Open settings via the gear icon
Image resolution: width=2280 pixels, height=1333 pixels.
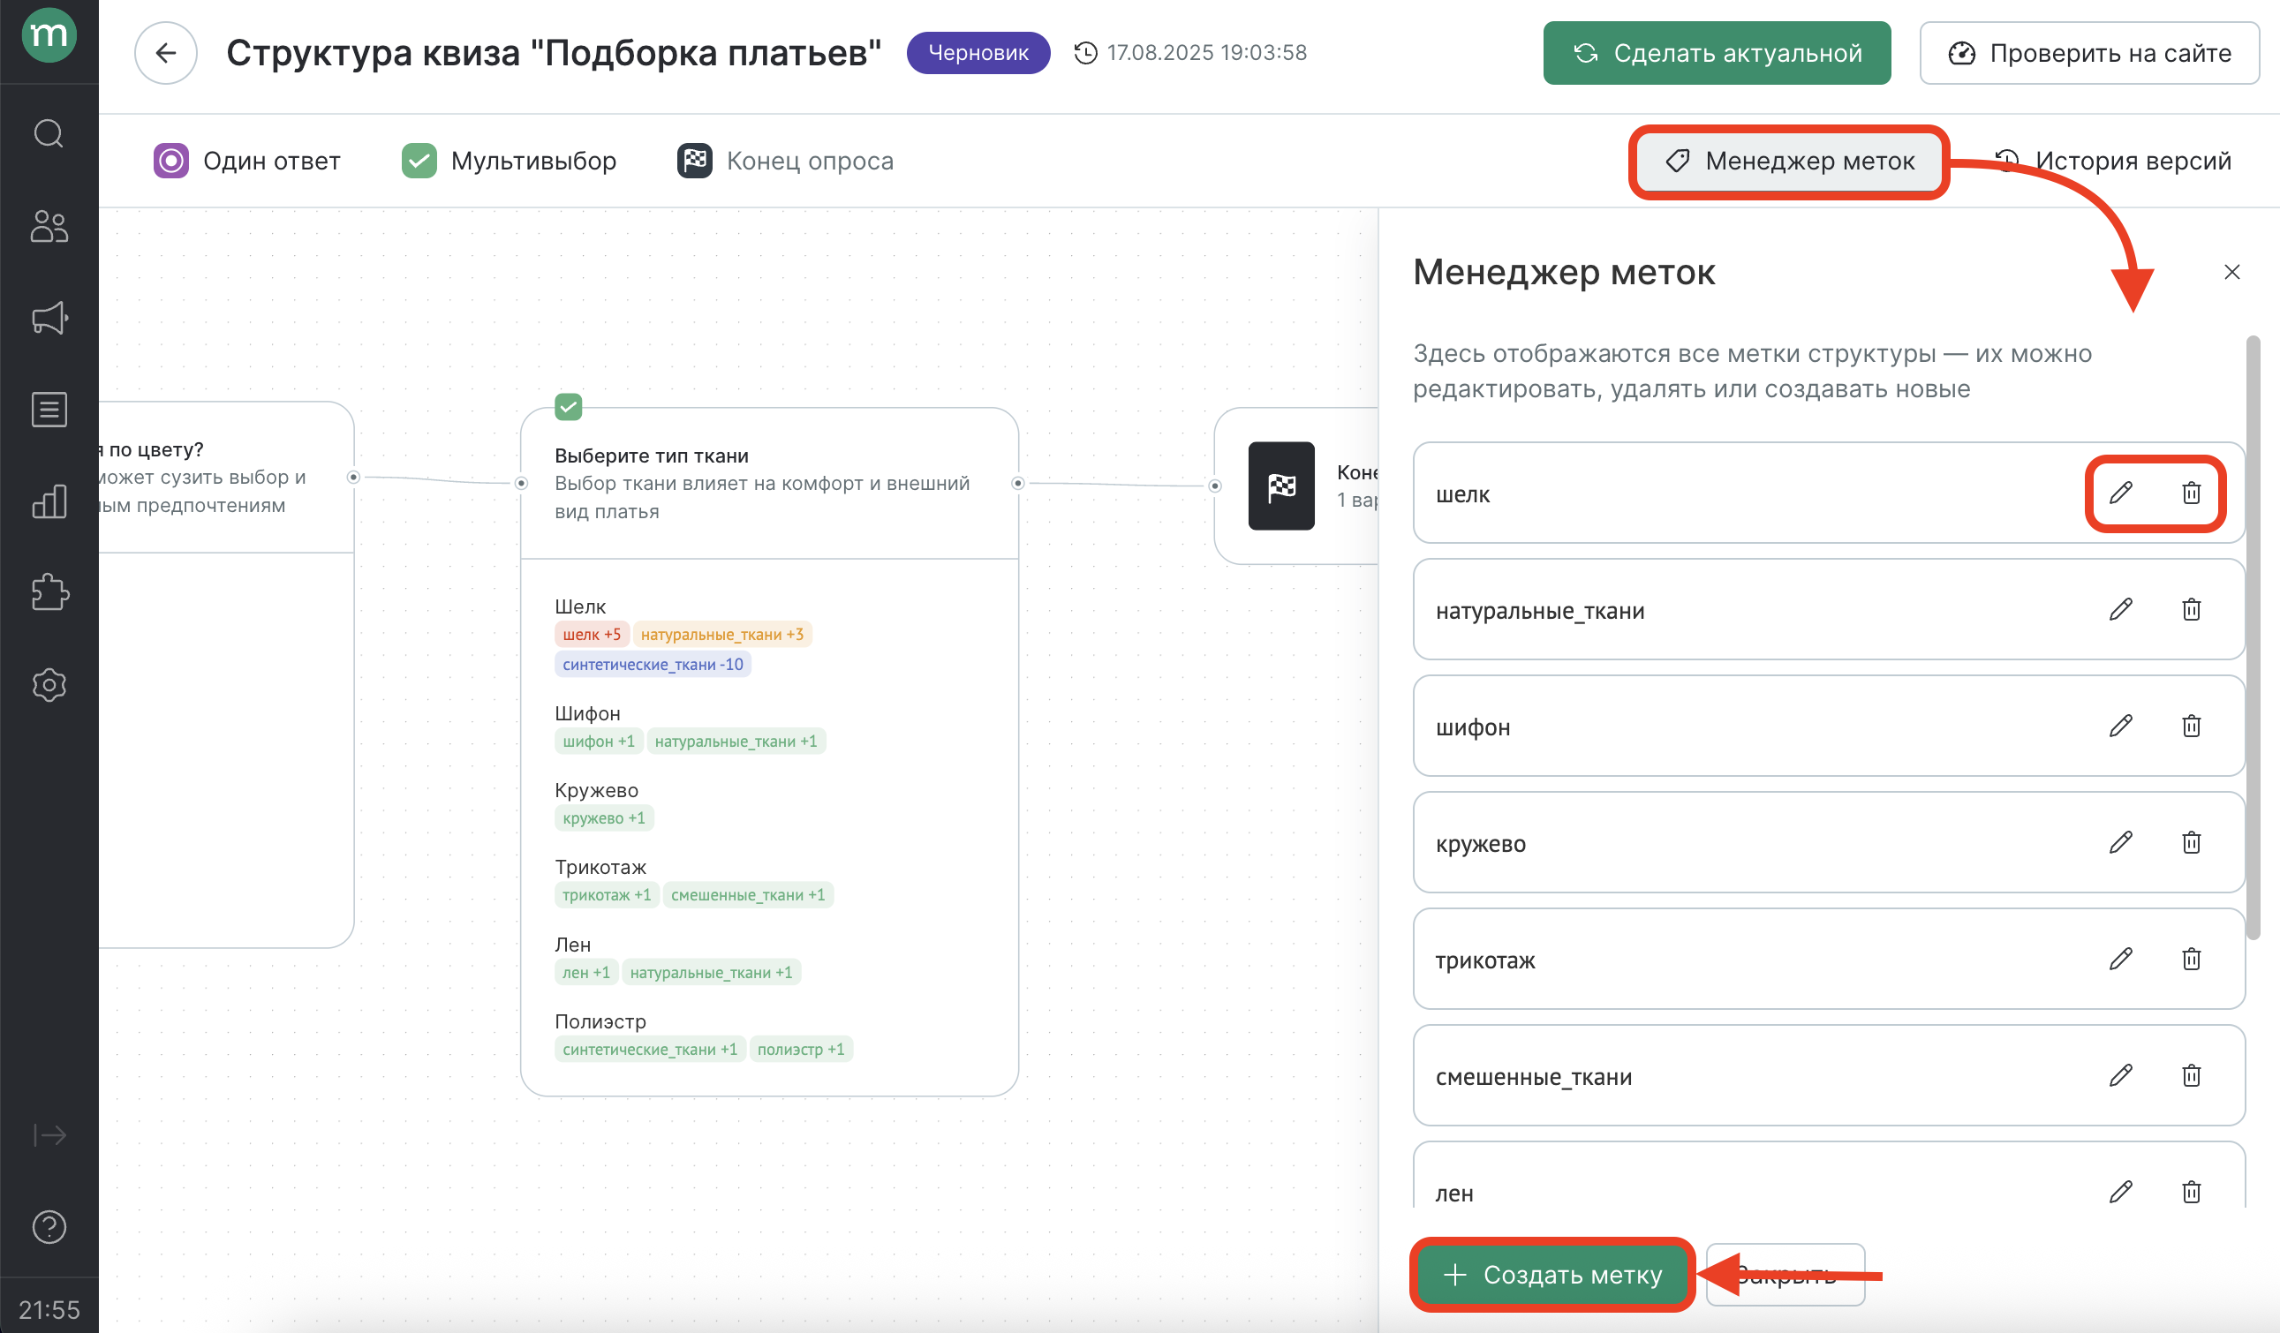(49, 684)
